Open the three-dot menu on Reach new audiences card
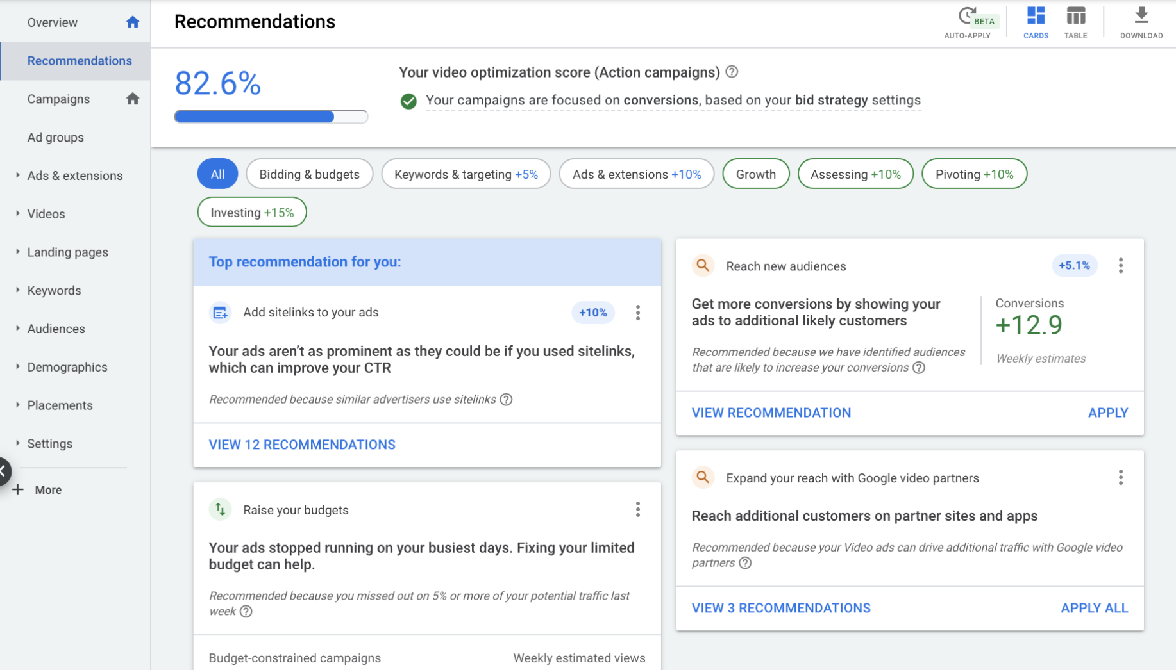 pyautogui.click(x=1121, y=265)
